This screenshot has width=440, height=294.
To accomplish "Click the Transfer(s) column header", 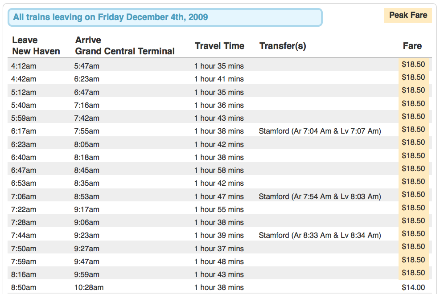I will (x=283, y=46).
